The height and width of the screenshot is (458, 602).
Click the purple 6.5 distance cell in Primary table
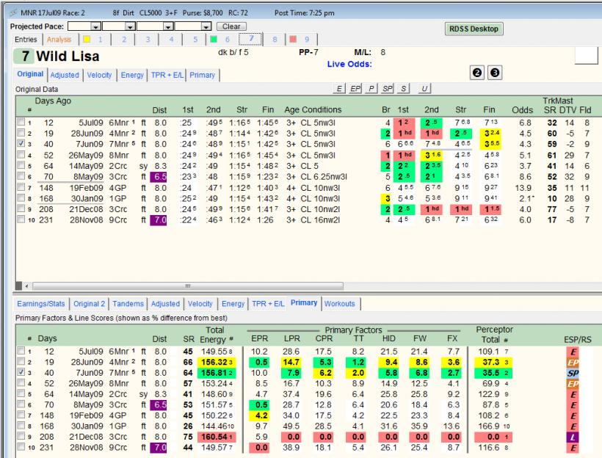(159, 405)
